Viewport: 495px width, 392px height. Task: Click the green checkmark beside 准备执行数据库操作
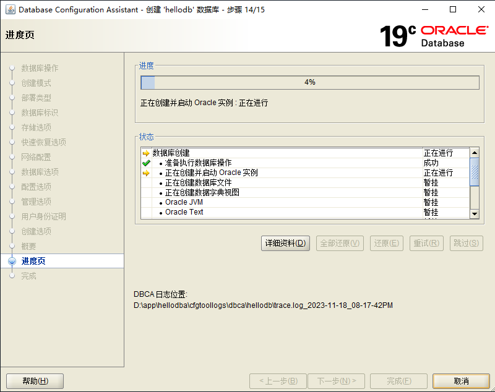pyautogui.click(x=146, y=163)
